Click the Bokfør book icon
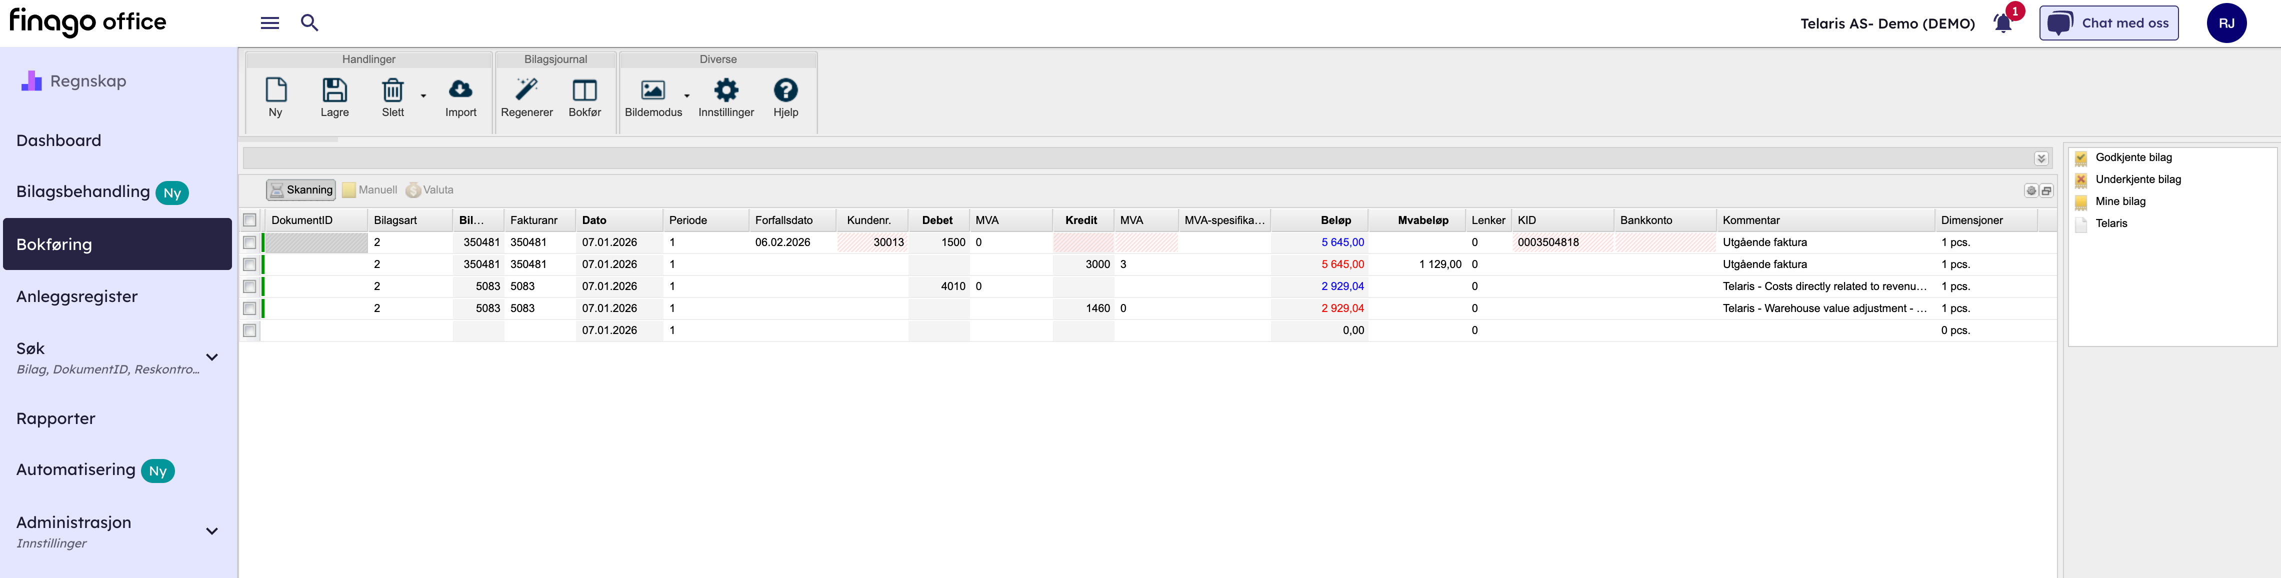The width and height of the screenshot is (2281, 578). [x=584, y=90]
